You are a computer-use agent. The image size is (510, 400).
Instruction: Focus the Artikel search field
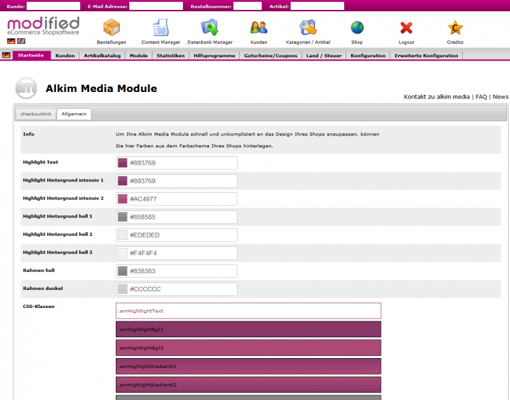[x=318, y=6]
